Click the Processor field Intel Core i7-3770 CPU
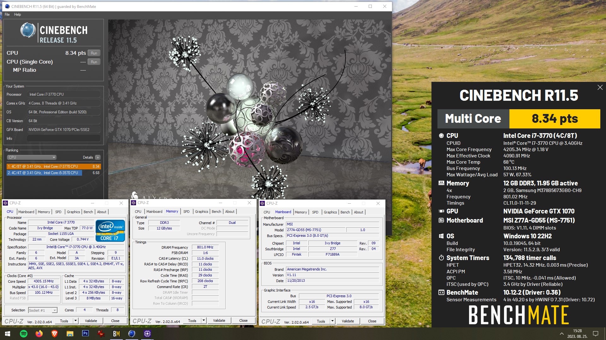Image resolution: width=606 pixels, height=340 pixels. [63, 94]
